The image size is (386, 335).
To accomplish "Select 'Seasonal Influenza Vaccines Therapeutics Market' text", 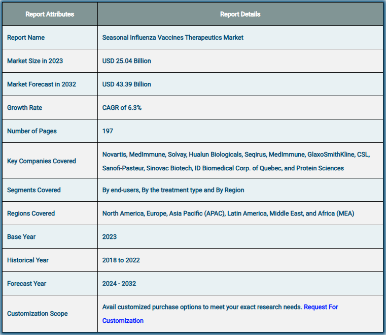I will click(x=173, y=38).
